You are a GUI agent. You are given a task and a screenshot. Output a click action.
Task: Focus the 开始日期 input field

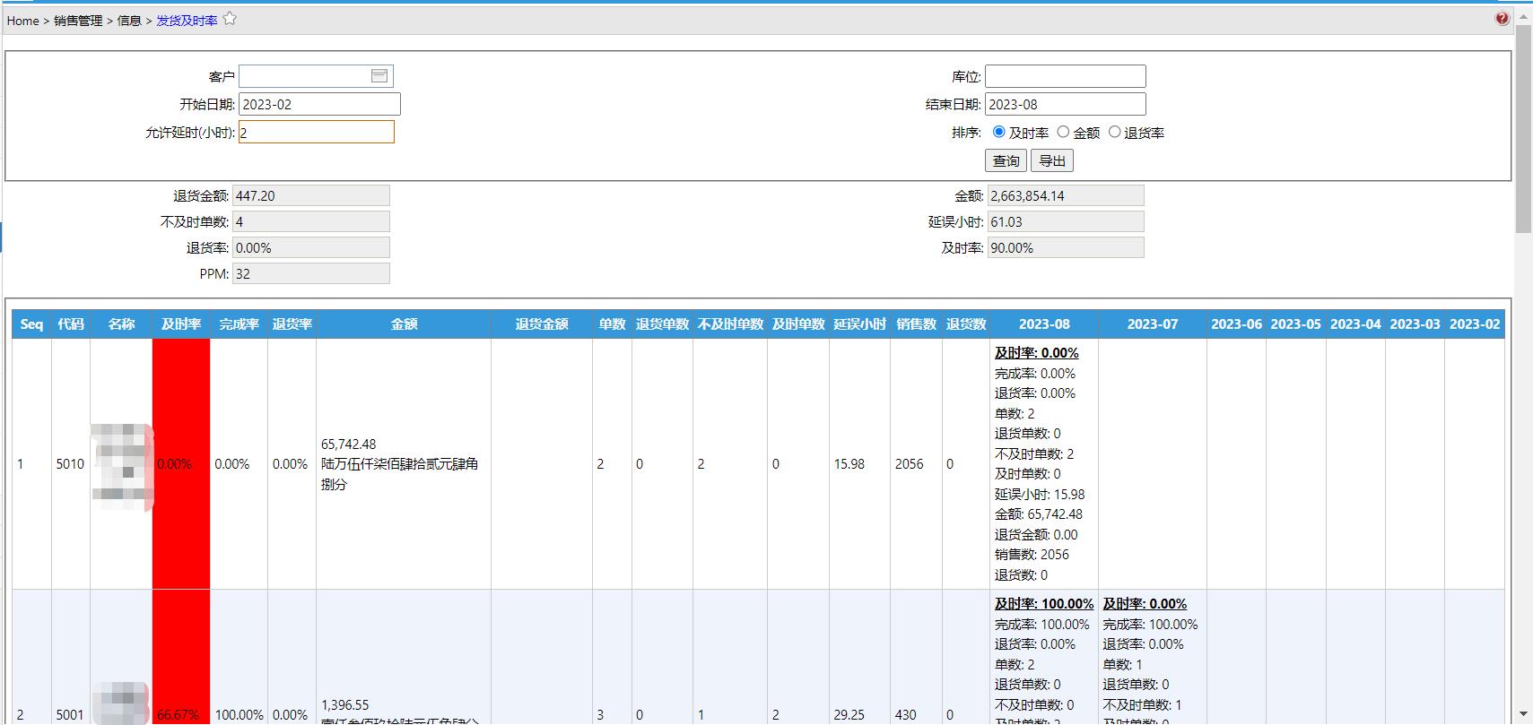point(319,104)
